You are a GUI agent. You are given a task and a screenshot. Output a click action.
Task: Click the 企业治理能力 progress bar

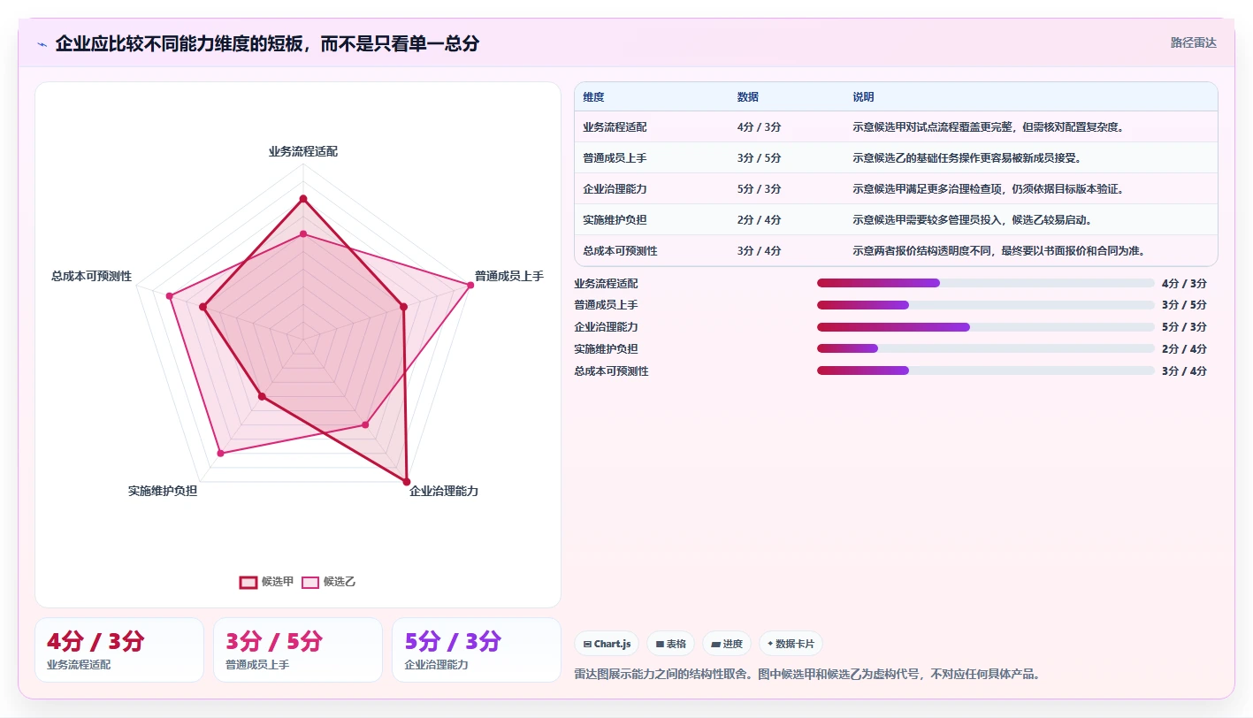point(985,327)
